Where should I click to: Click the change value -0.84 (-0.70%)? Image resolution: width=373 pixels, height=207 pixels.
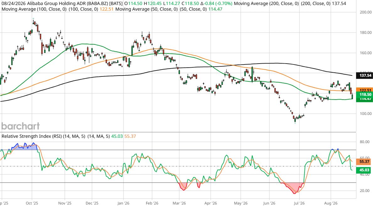(x=216, y=3)
